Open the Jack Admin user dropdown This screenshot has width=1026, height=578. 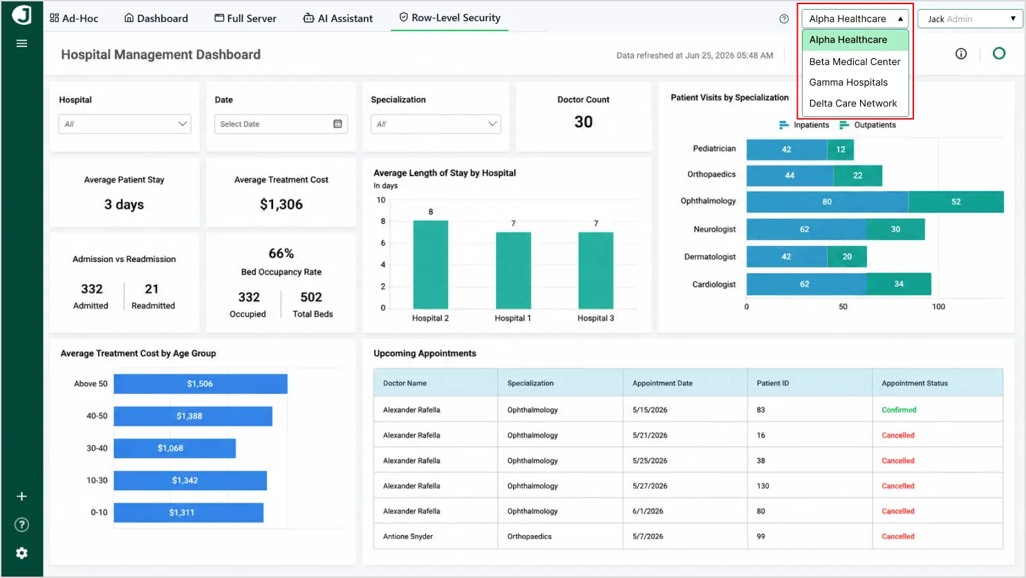click(971, 19)
